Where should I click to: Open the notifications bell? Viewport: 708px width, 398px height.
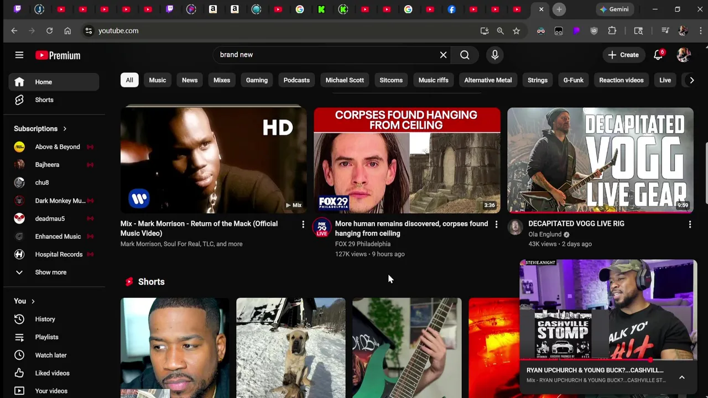(x=658, y=55)
